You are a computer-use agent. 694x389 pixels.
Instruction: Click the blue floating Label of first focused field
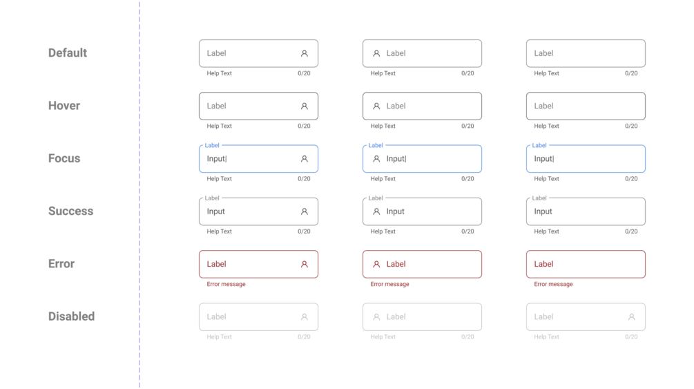coord(212,146)
